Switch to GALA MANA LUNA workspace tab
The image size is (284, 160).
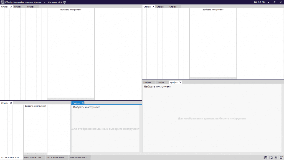coord(55,157)
